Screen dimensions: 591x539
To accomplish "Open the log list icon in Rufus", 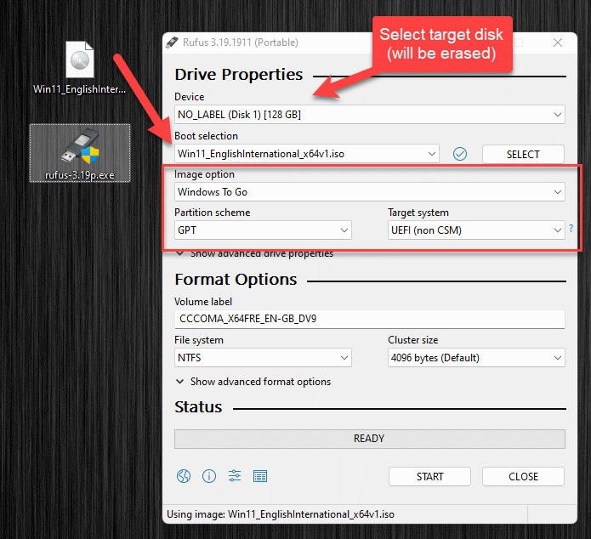I will click(260, 476).
